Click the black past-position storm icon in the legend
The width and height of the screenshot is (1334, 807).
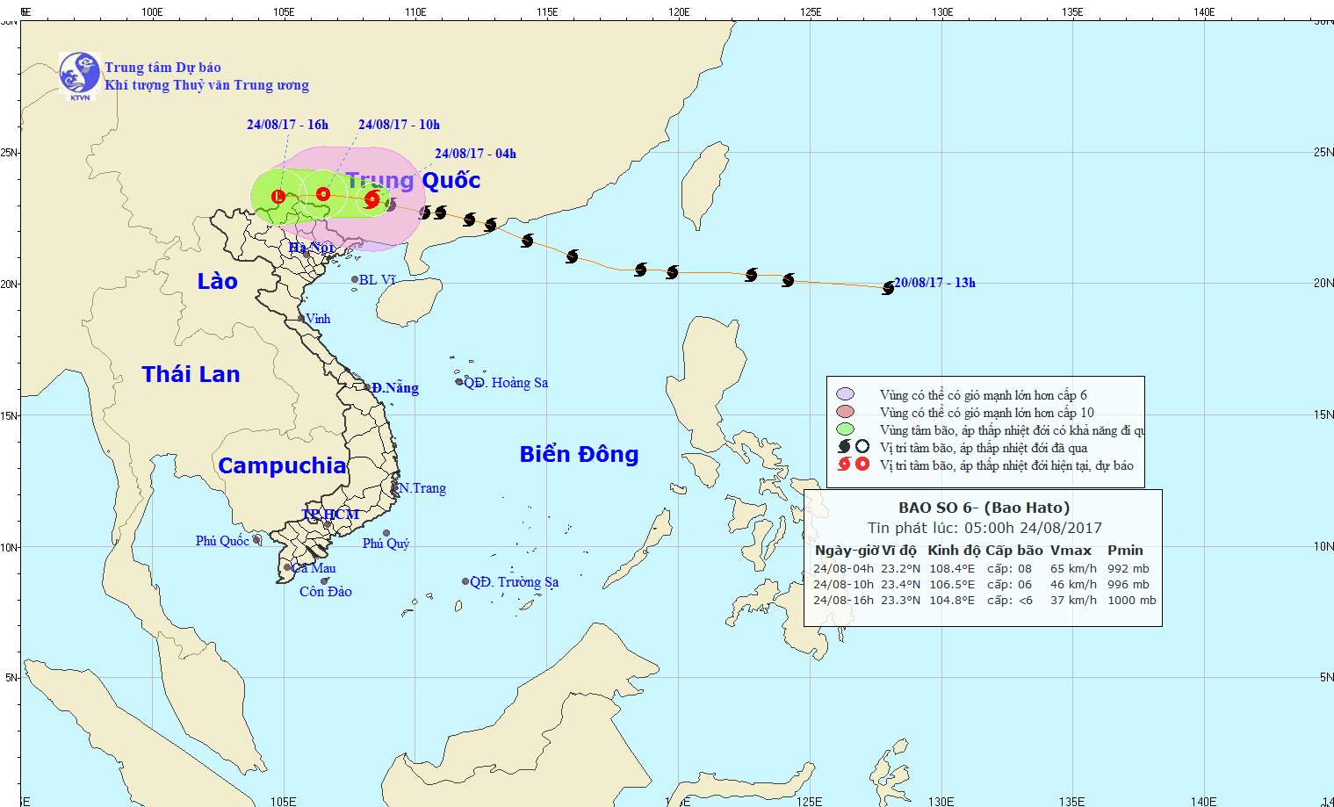pos(844,446)
